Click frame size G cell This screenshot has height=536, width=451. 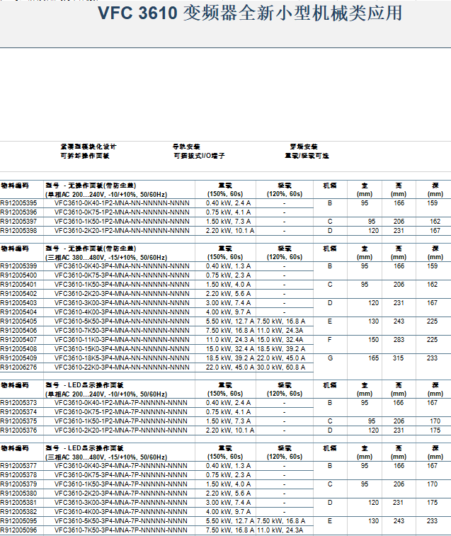[330, 358]
